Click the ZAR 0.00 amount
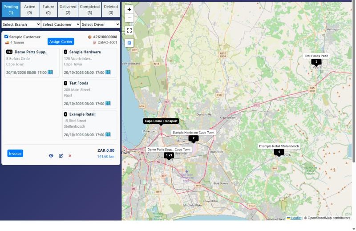 tap(106, 150)
